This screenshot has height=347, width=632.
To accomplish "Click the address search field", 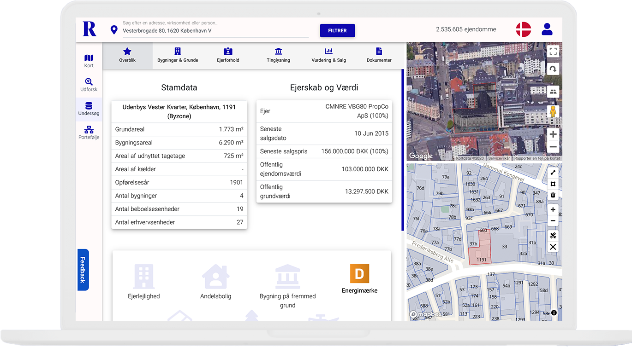I will click(215, 31).
